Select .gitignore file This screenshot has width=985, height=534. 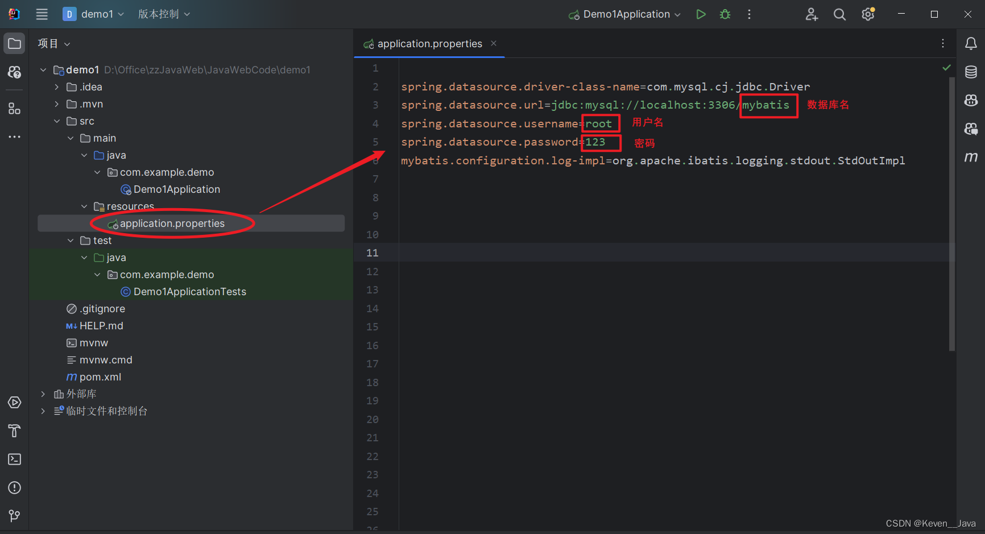pyautogui.click(x=96, y=309)
